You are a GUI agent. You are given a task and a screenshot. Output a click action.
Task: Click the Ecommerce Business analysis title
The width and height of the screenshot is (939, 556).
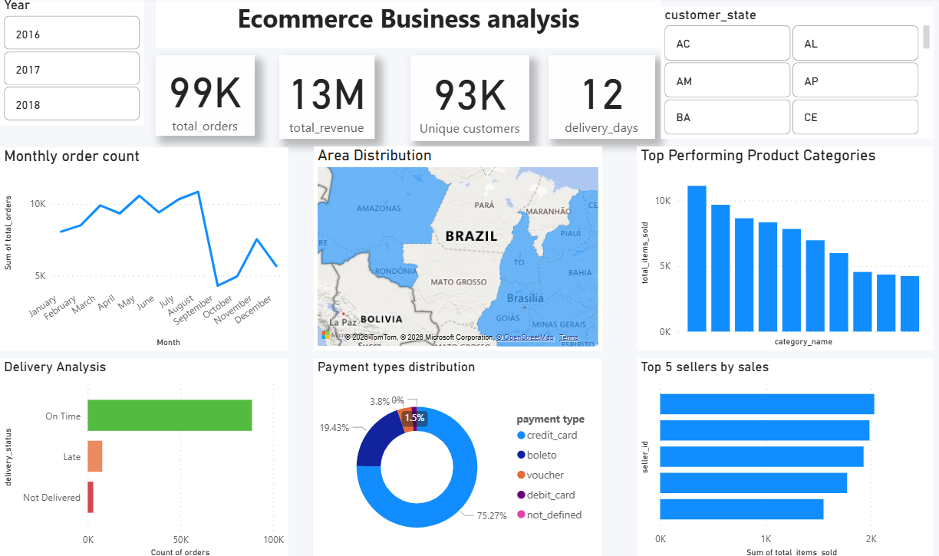pos(408,19)
